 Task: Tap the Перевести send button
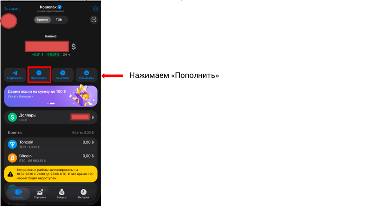(x=15, y=75)
